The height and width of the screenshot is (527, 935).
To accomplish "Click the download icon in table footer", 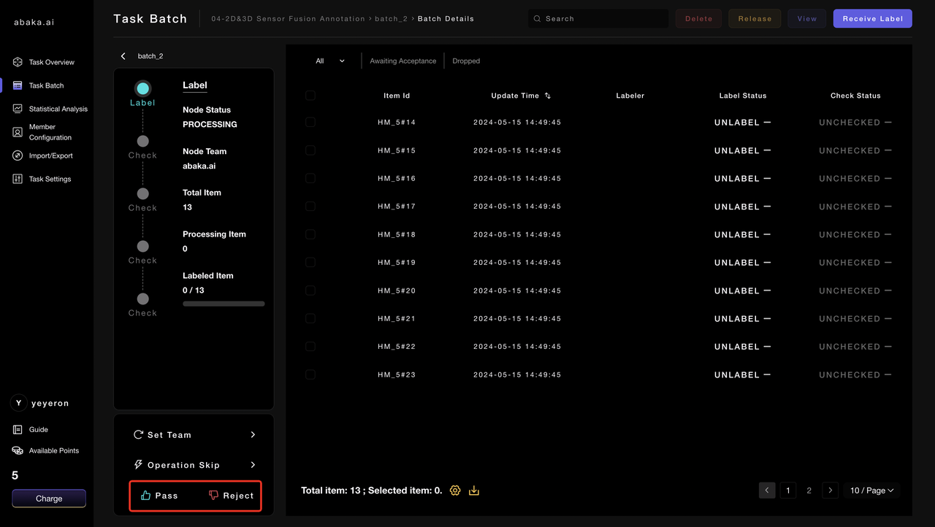I will click(x=474, y=491).
